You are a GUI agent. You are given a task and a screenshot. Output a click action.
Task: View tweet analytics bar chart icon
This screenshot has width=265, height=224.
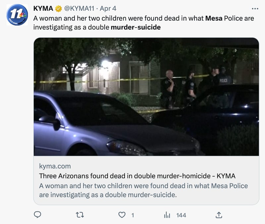point(167,215)
